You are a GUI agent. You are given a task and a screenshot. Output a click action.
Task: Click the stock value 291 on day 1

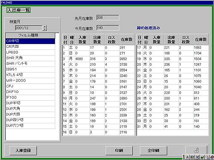[127, 48]
